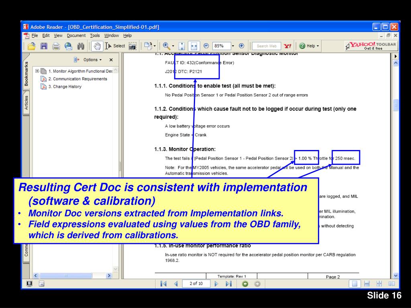Click the 85% zoom value field
Screen dimensions: 411x308
click(x=222, y=46)
